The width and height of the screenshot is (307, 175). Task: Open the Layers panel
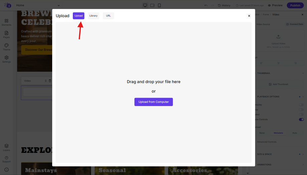point(6,148)
